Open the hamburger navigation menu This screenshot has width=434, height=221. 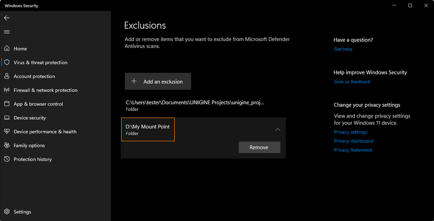point(7,32)
